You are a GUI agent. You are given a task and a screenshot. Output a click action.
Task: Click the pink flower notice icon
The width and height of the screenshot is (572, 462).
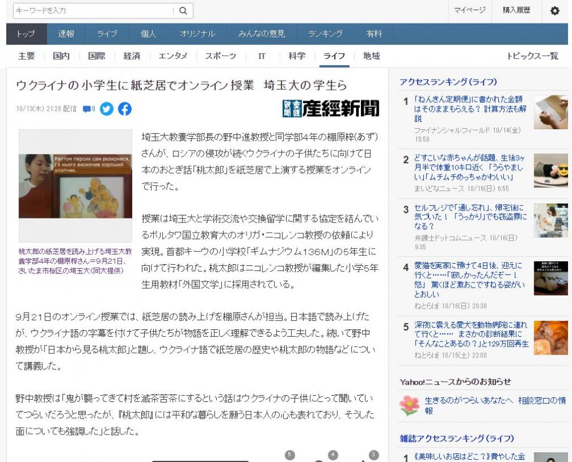coord(409,405)
